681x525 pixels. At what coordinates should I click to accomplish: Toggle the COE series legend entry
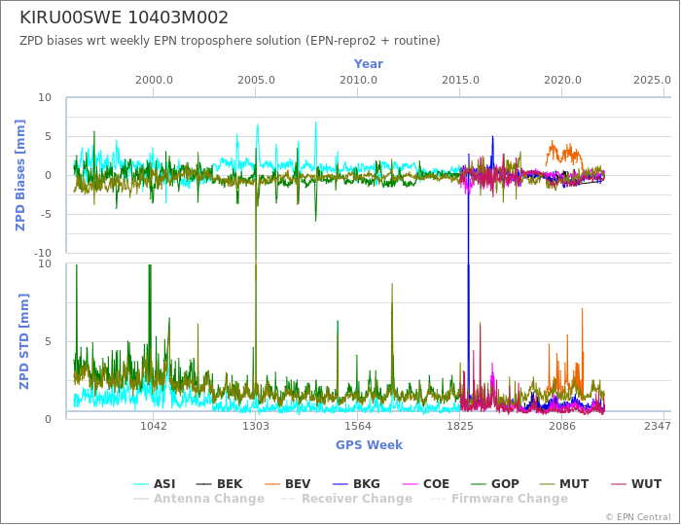pyautogui.click(x=426, y=484)
